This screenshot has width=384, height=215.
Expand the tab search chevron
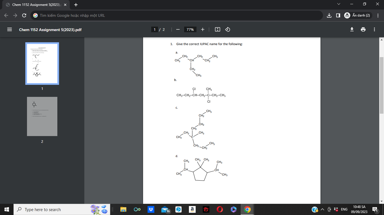click(x=338, y=4)
